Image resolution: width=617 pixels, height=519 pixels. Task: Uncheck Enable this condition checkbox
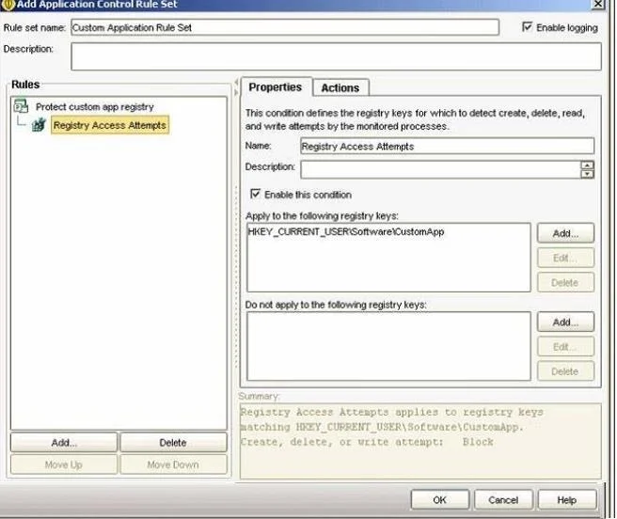coord(256,194)
